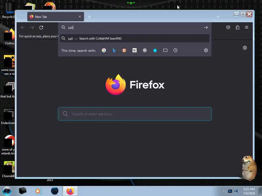262x196 pixels.
Task: Search in Bookmarks star icon
Action: [x=155, y=50]
